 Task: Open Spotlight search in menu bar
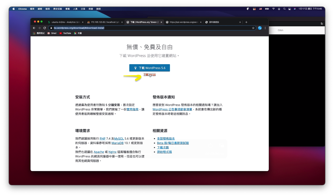click(x=284, y=9)
